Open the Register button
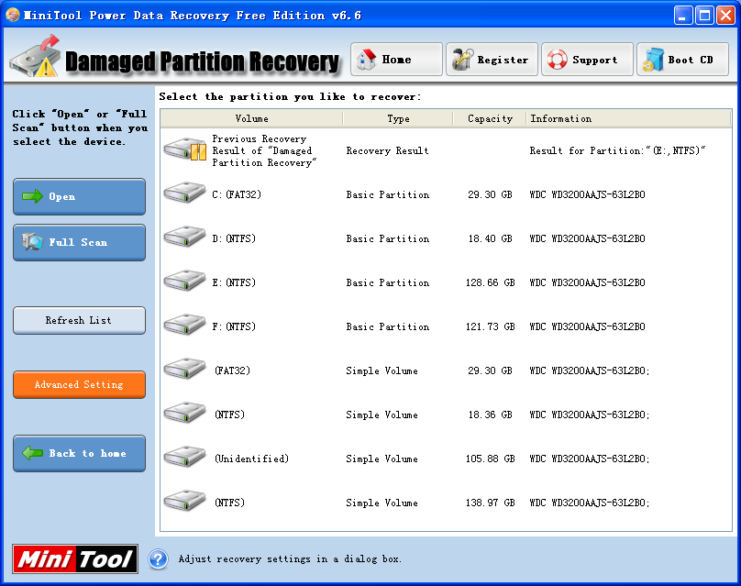741x586 pixels. pyautogui.click(x=492, y=60)
